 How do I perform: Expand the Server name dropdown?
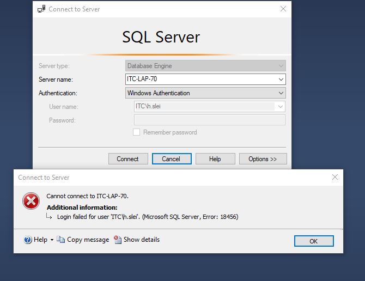coord(281,80)
